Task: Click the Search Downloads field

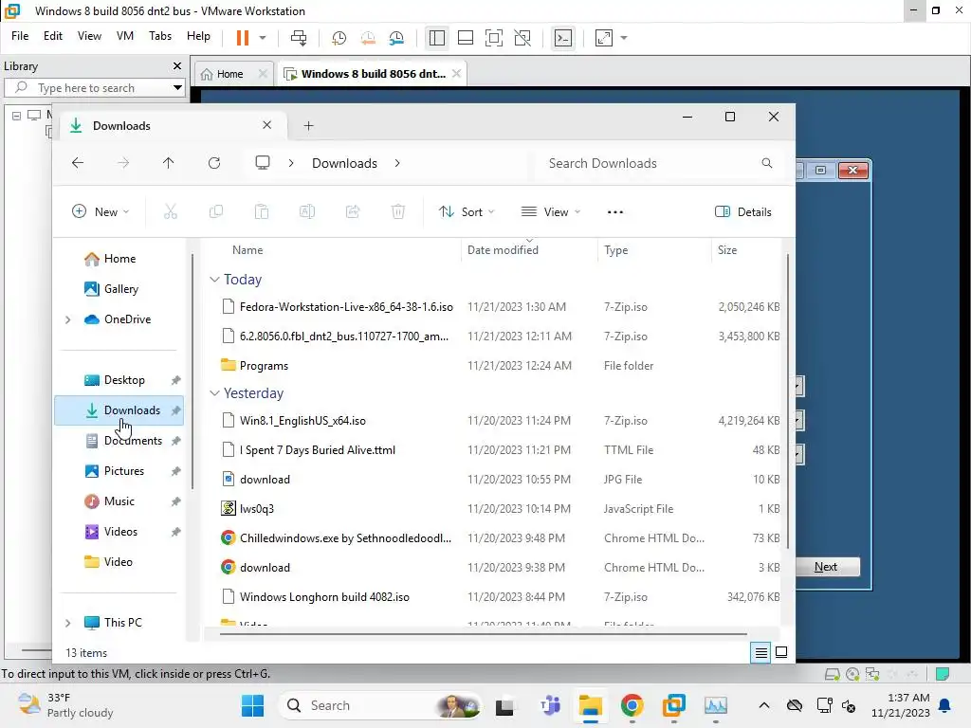Action: pos(658,163)
